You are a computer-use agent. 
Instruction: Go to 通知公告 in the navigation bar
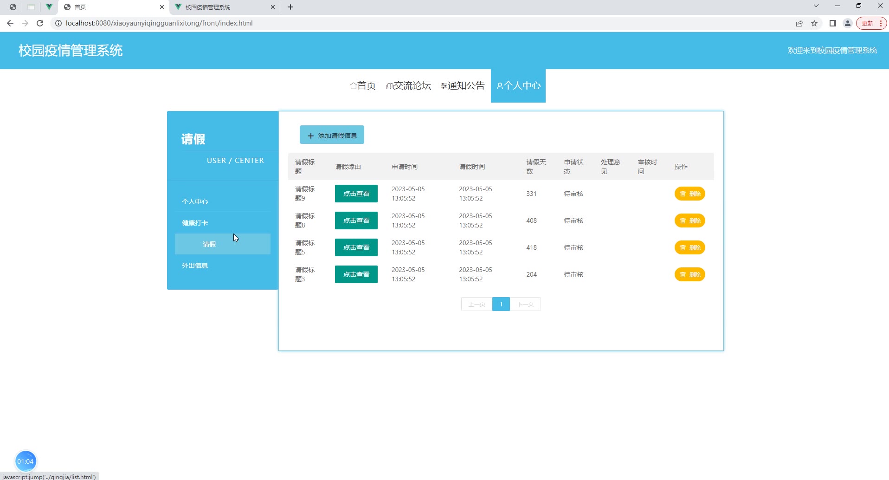(463, 86)
